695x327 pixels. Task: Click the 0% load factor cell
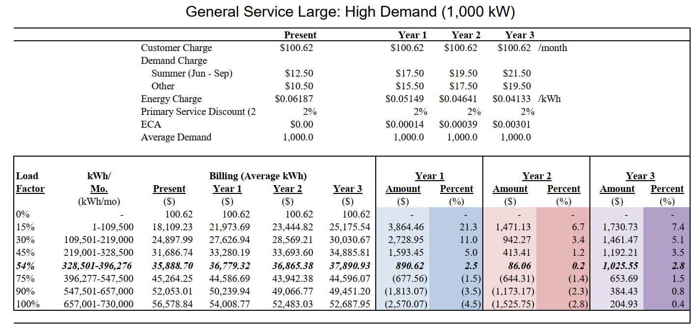click(22, 214)
